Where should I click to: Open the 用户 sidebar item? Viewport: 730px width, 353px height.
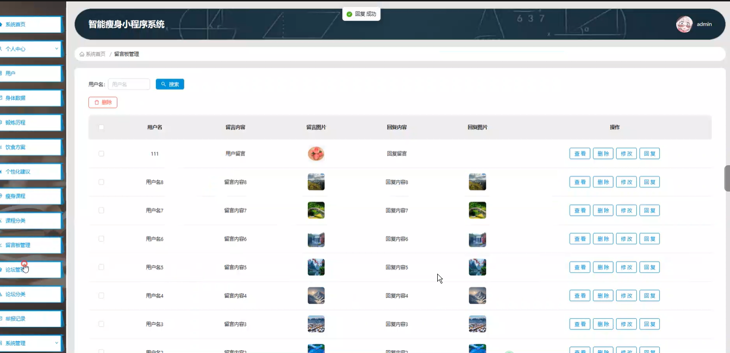(31, 73)
